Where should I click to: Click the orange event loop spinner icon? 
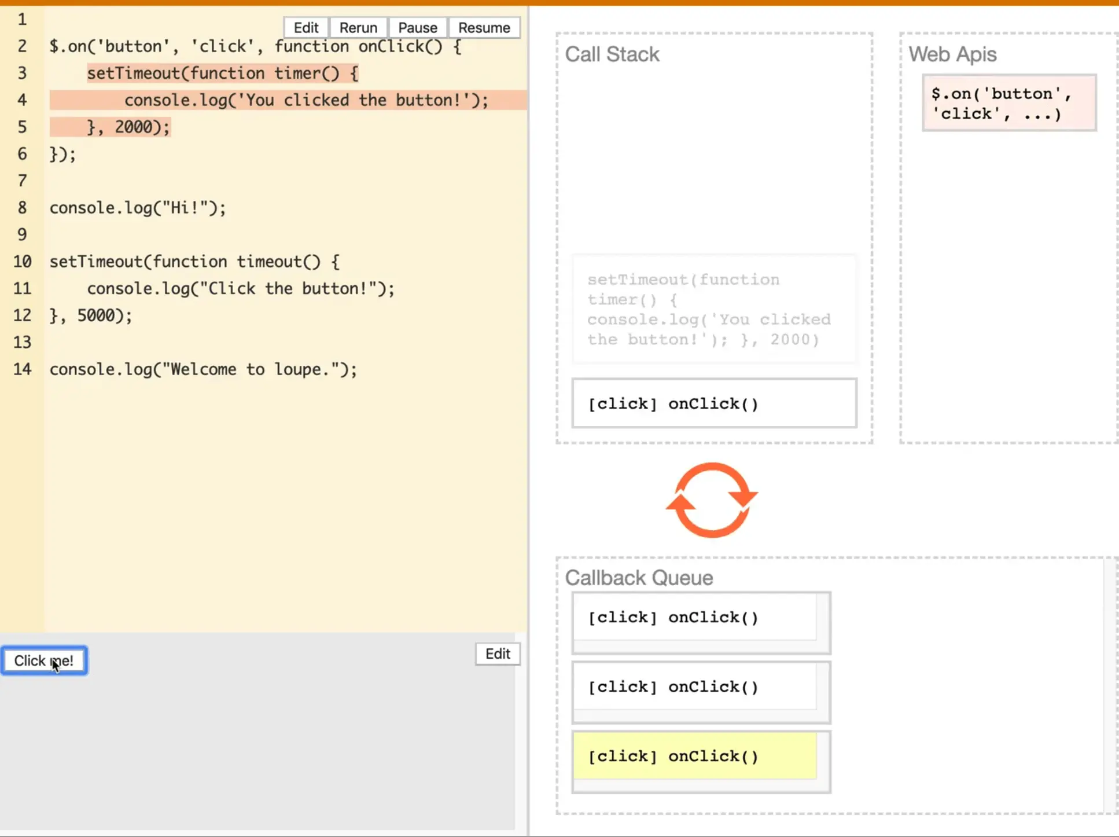coord(712,500)
